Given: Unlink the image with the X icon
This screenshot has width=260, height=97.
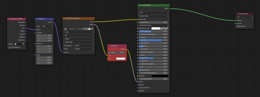Looking at the screenshot, I should click(92, 29).
